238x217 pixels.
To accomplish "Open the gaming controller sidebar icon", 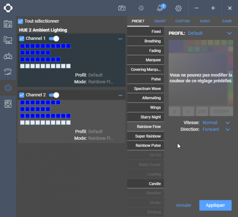I will click(8, 56).
